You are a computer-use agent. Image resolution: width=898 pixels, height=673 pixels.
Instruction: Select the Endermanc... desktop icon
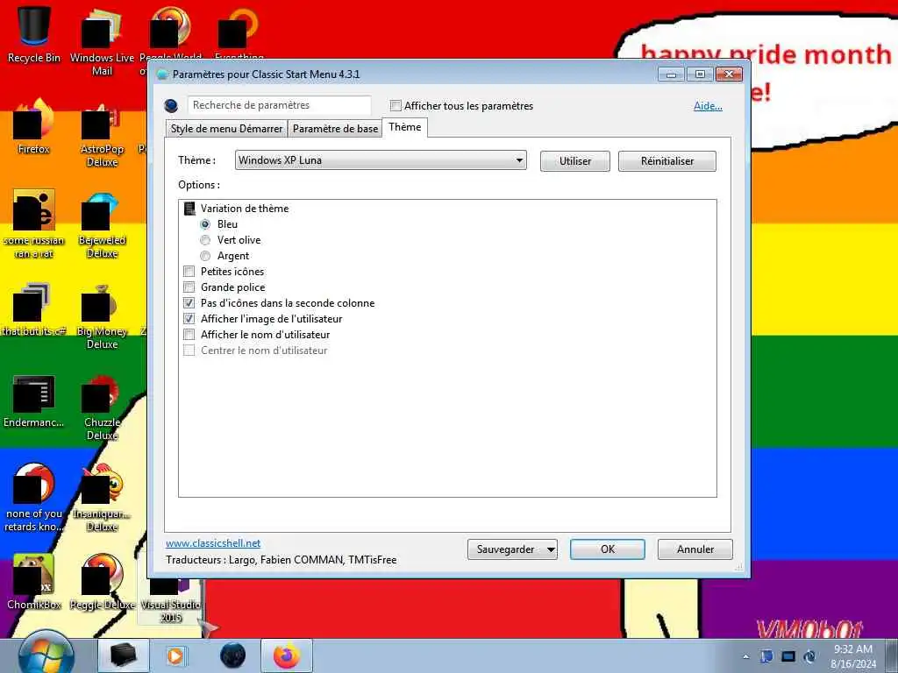click(33, 400)
